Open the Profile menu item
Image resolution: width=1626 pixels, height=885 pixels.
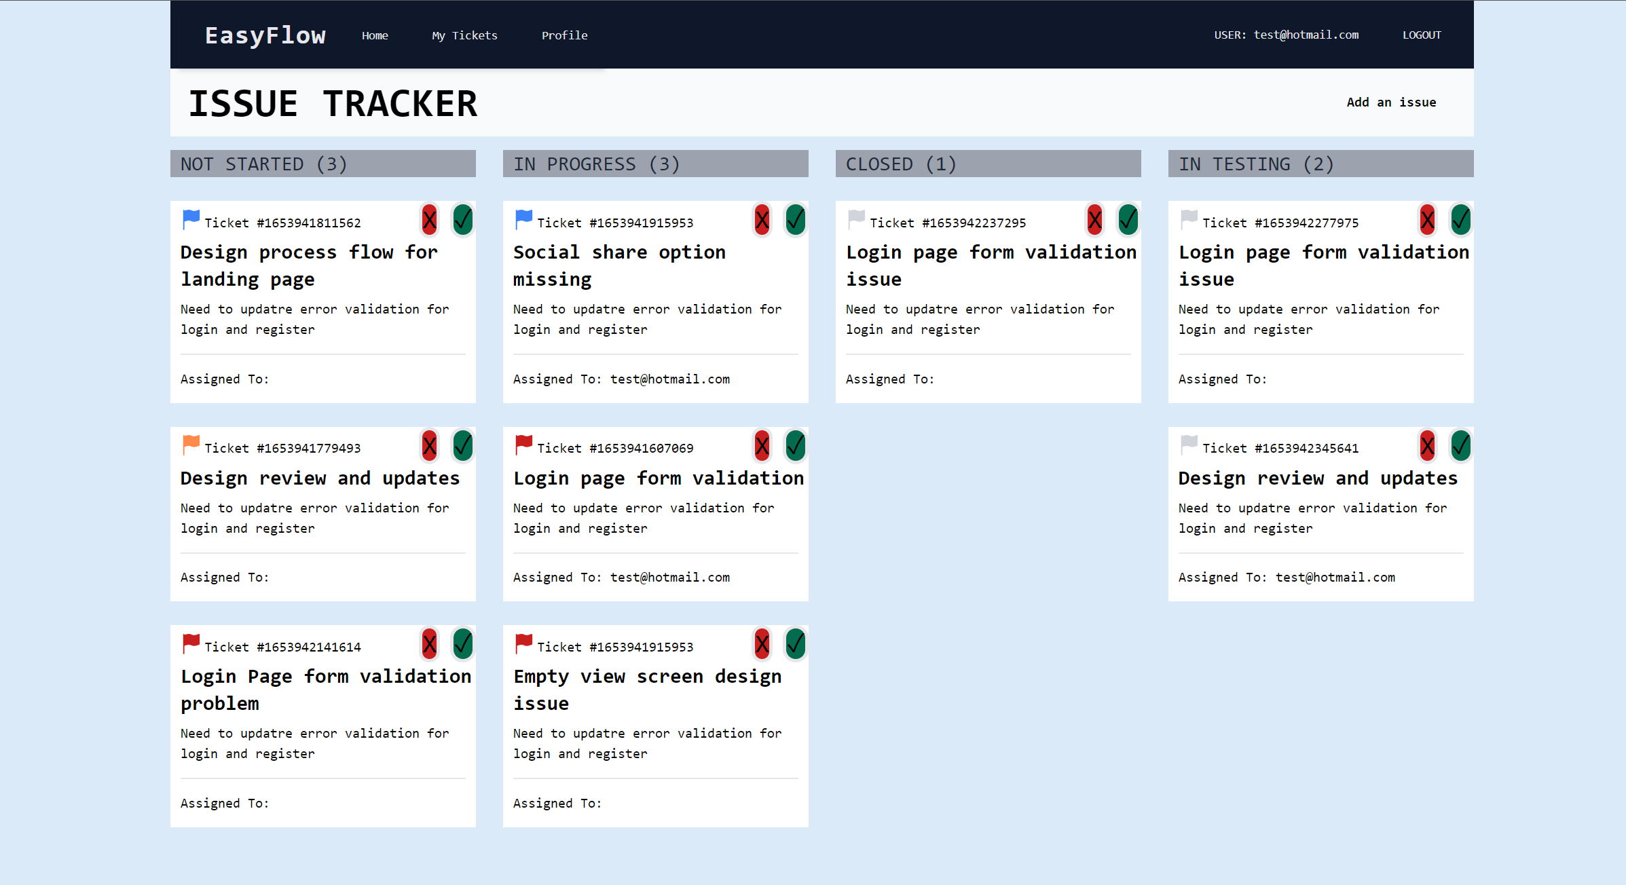pyautogui.click(x=564, y=35)
